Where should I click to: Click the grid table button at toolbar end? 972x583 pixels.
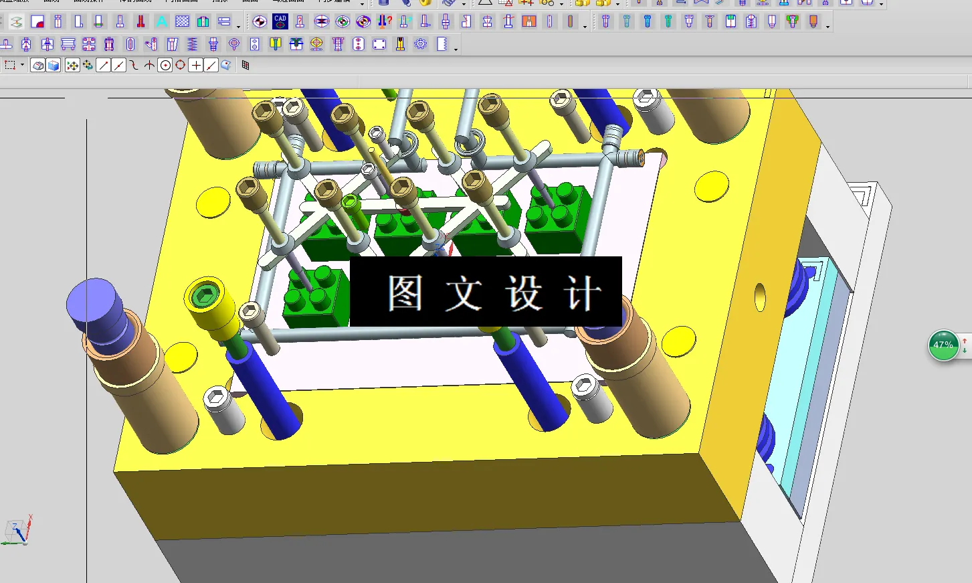tap(246, 65)
